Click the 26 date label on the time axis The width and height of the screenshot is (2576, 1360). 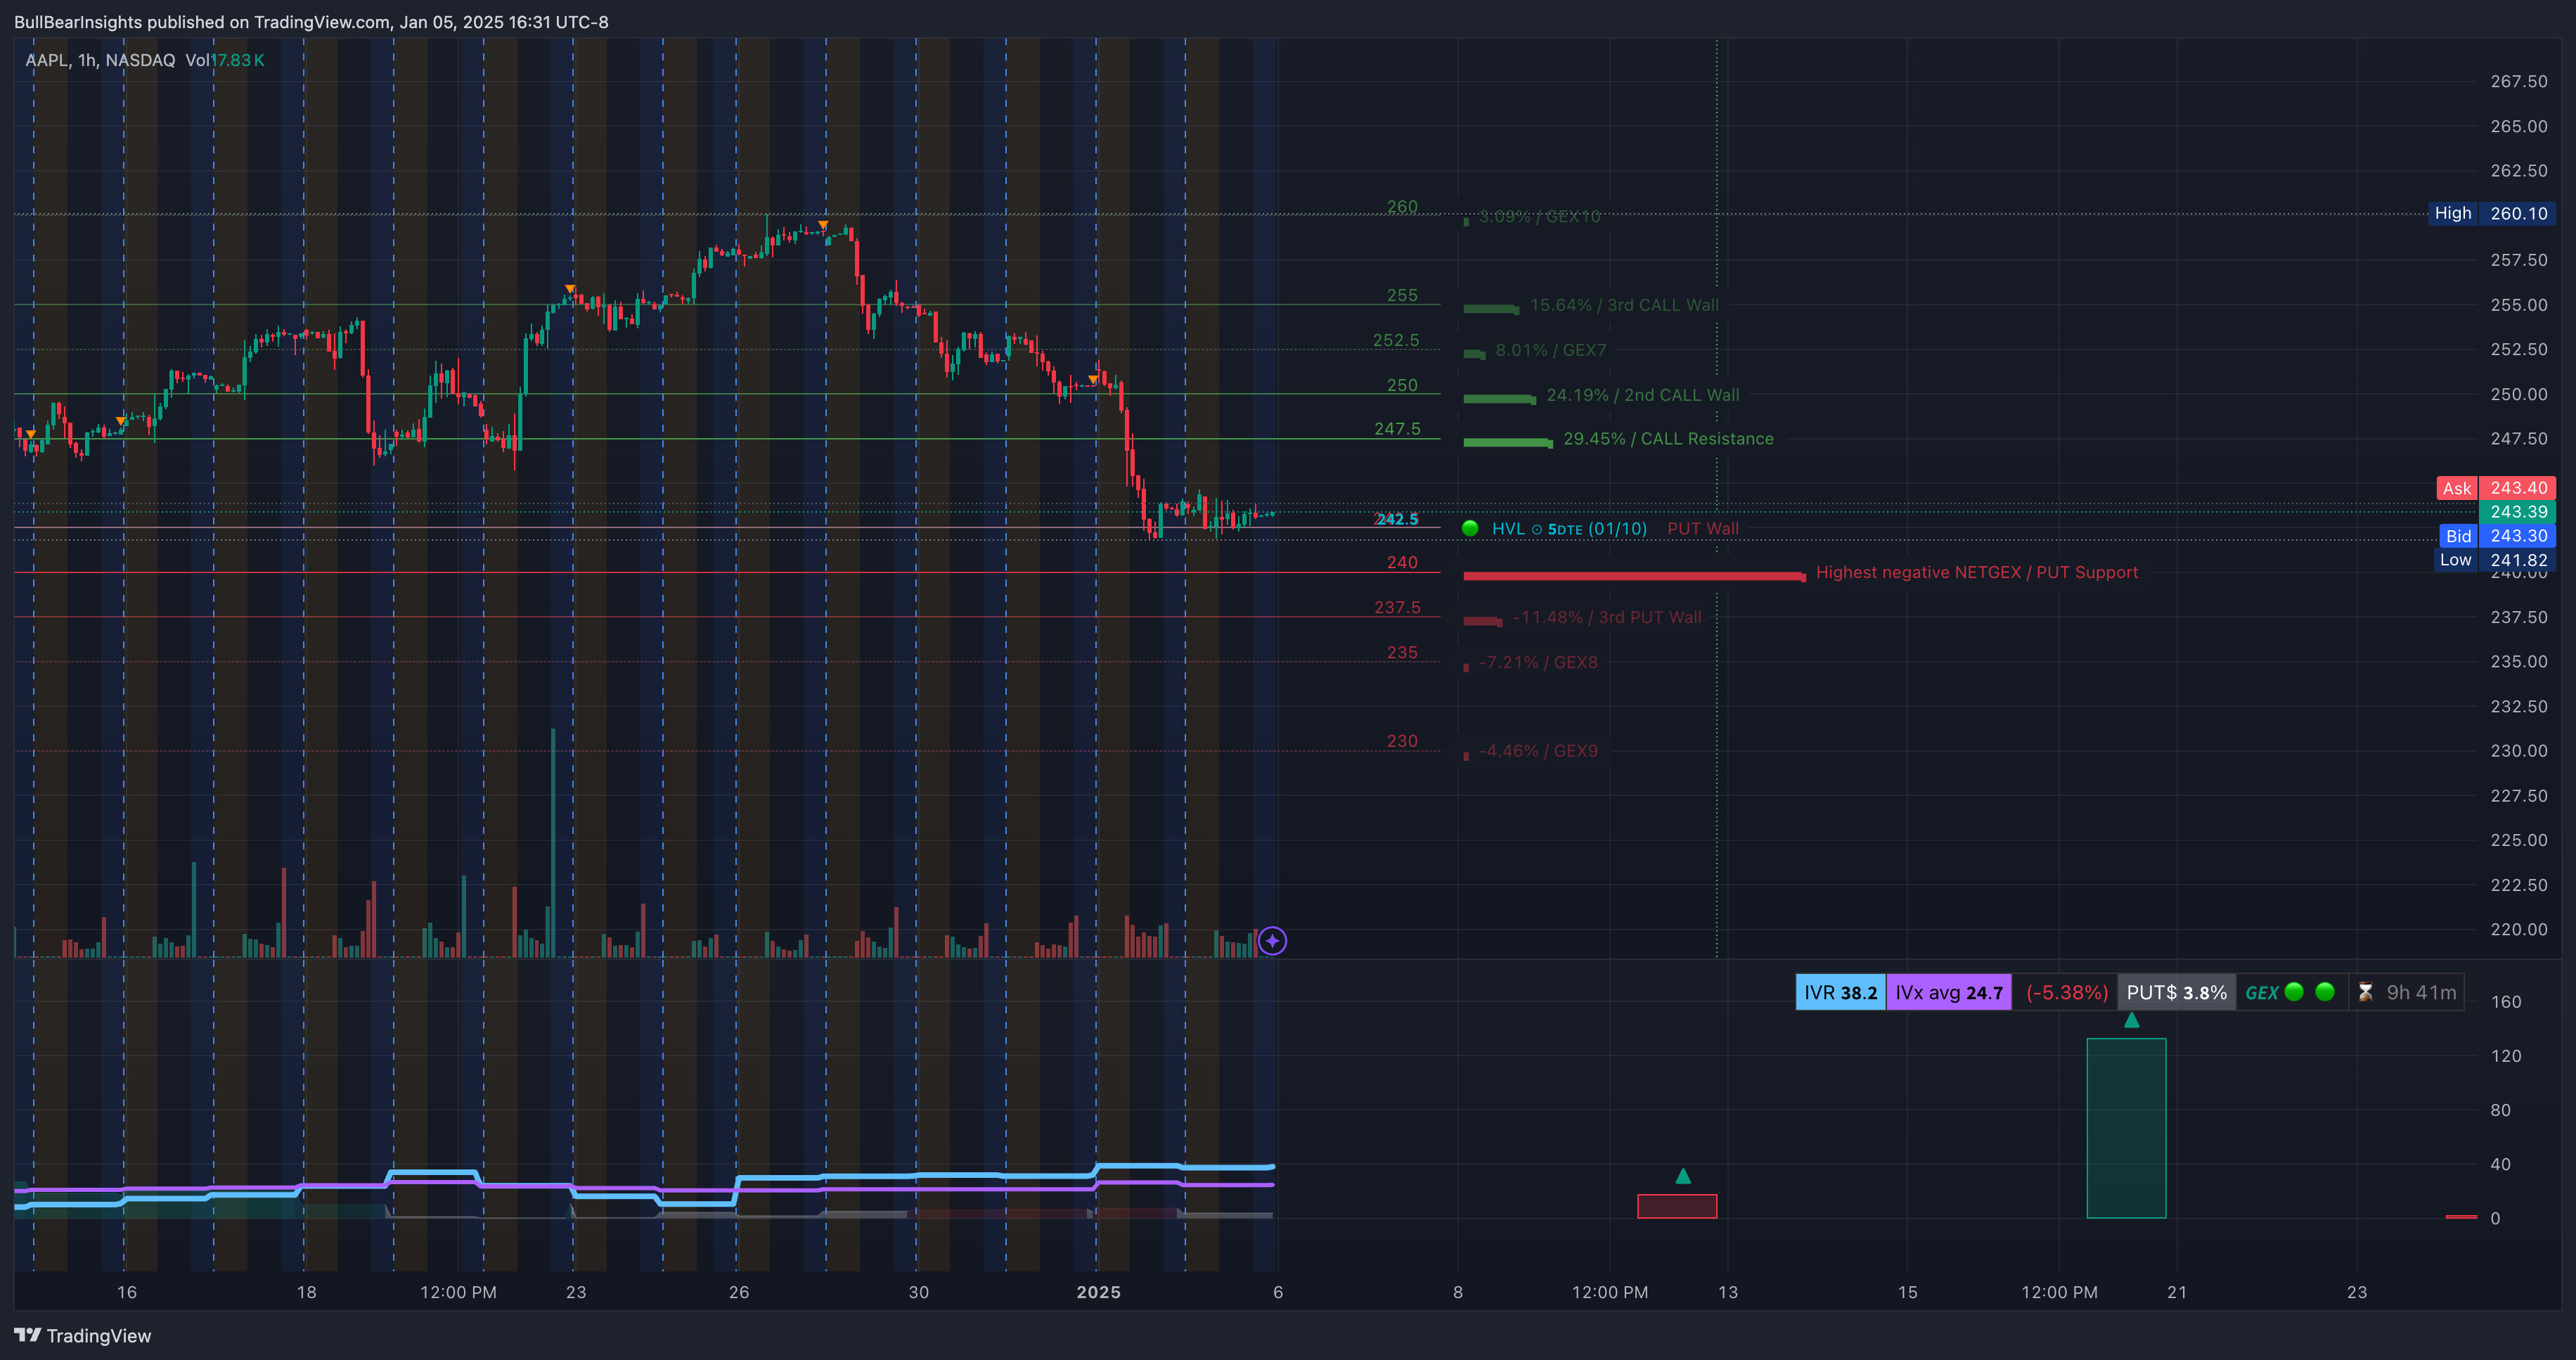738,1292
